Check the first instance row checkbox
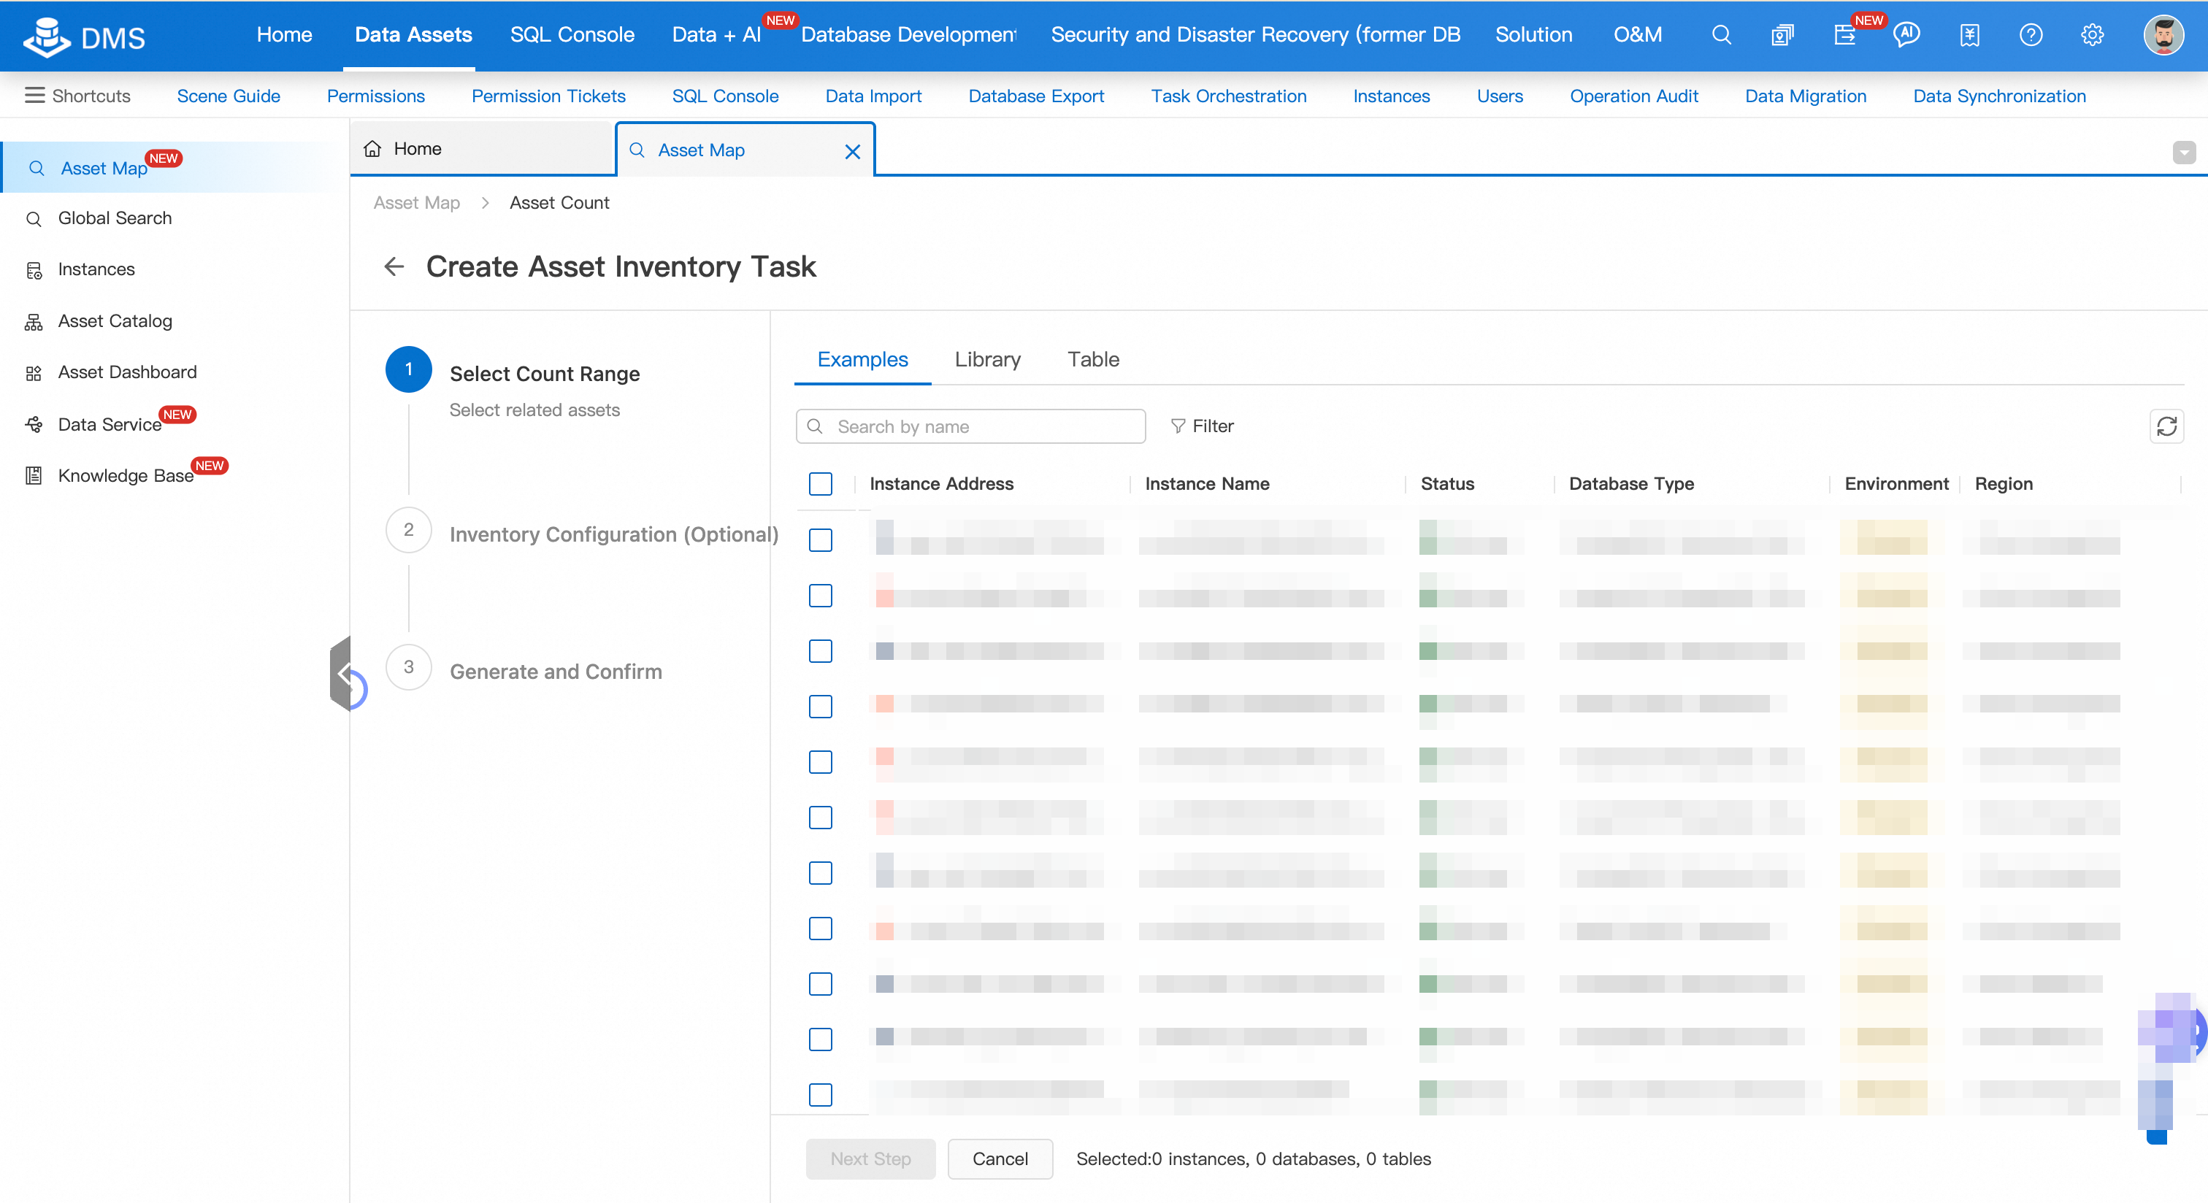Viewport: 2208px width, 1203px height. click(820, 539)
